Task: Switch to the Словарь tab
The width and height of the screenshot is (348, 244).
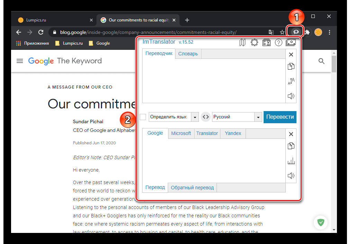Action: point(188,54)
